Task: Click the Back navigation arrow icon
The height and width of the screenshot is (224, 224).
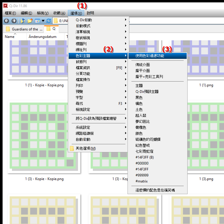Action: [x=7, y=21]
